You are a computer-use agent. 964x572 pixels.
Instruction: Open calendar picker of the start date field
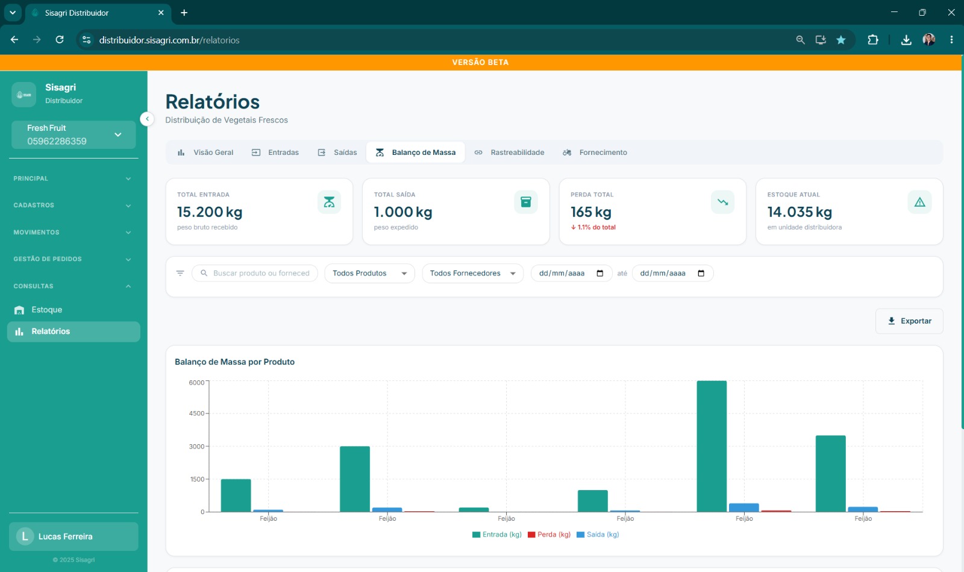pyautogui.click(x=600, y=273)
